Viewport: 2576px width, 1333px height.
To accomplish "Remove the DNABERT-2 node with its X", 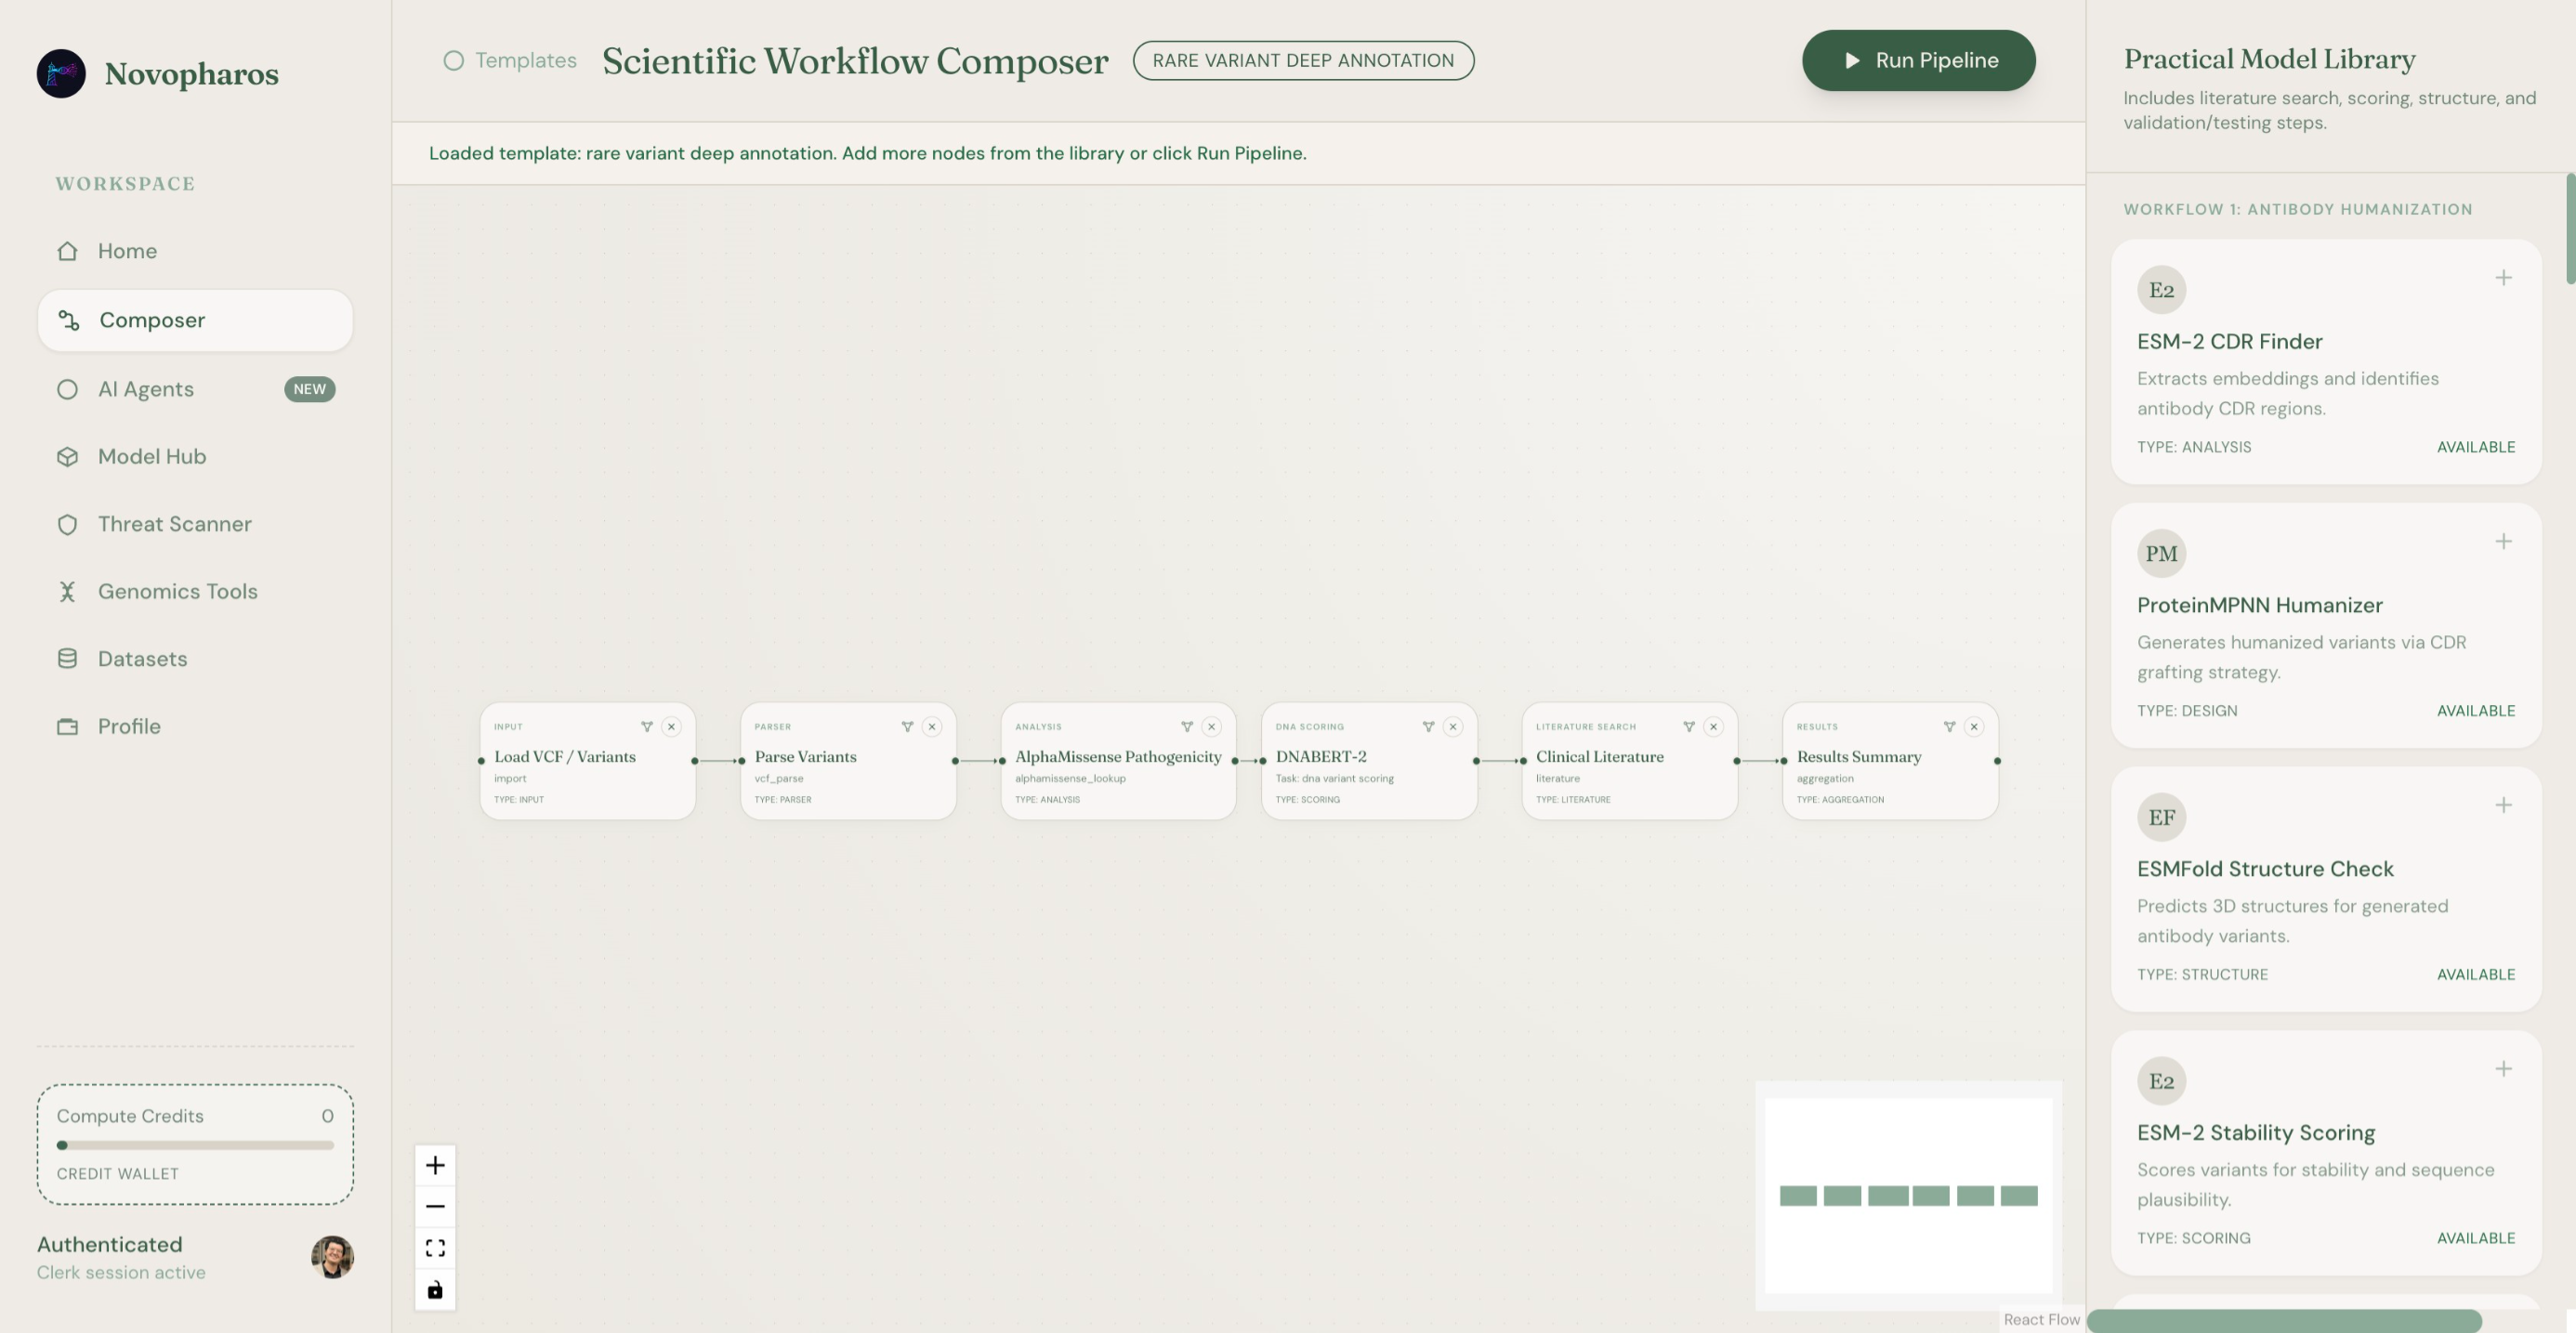I will [1453, 726].
